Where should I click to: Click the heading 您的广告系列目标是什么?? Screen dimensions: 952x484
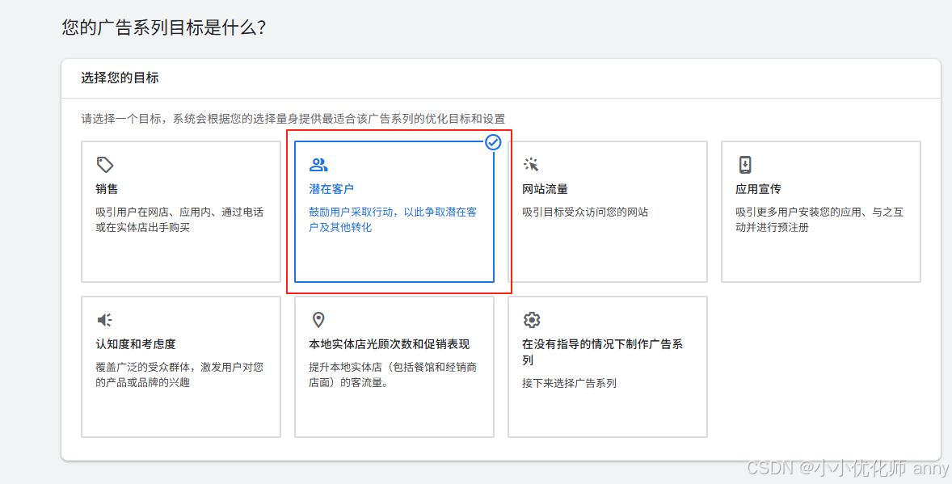[163, 27]
